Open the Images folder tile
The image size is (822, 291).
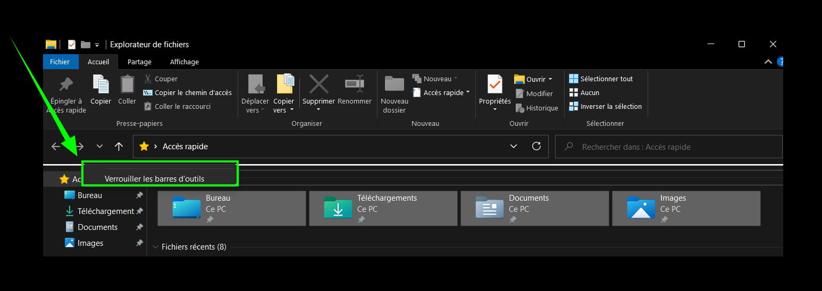click(x=686, y=209)
